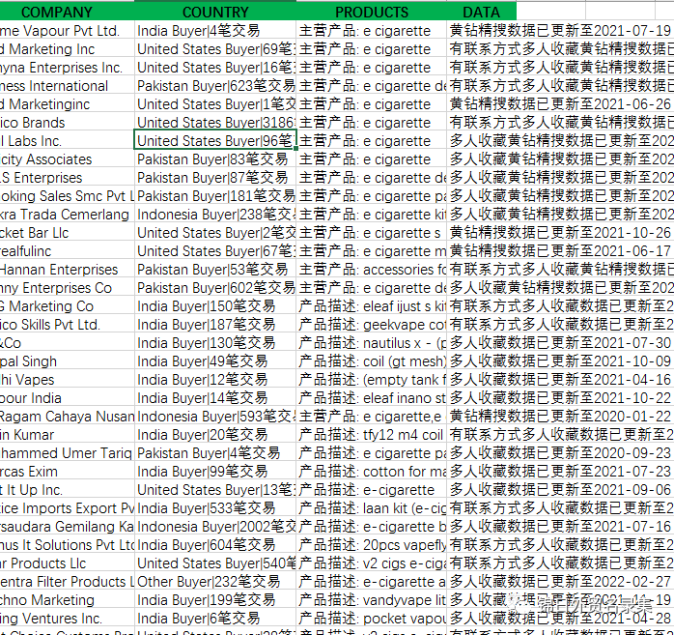Click the 'United States Buyer|3186' cell

pos(215,123)
